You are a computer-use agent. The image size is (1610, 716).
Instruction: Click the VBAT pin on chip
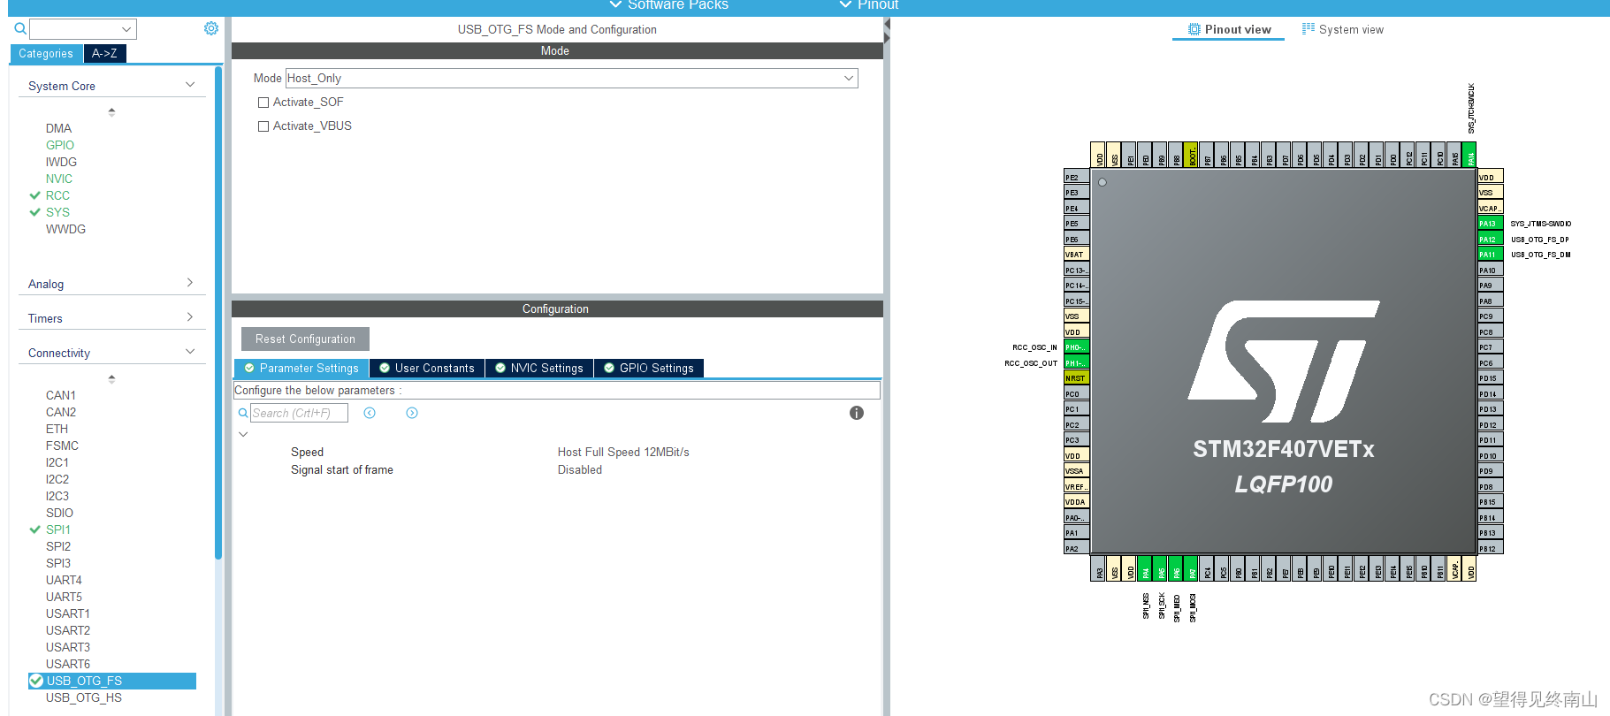pyautogui.click(x=1076, y=255)
